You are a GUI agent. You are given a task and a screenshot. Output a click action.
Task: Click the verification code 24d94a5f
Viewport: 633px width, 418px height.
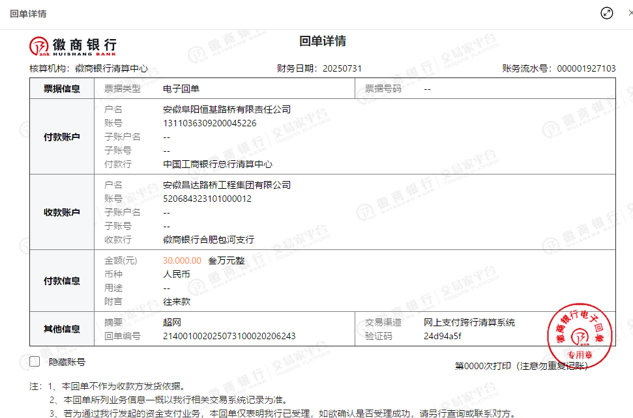(442, 336)
